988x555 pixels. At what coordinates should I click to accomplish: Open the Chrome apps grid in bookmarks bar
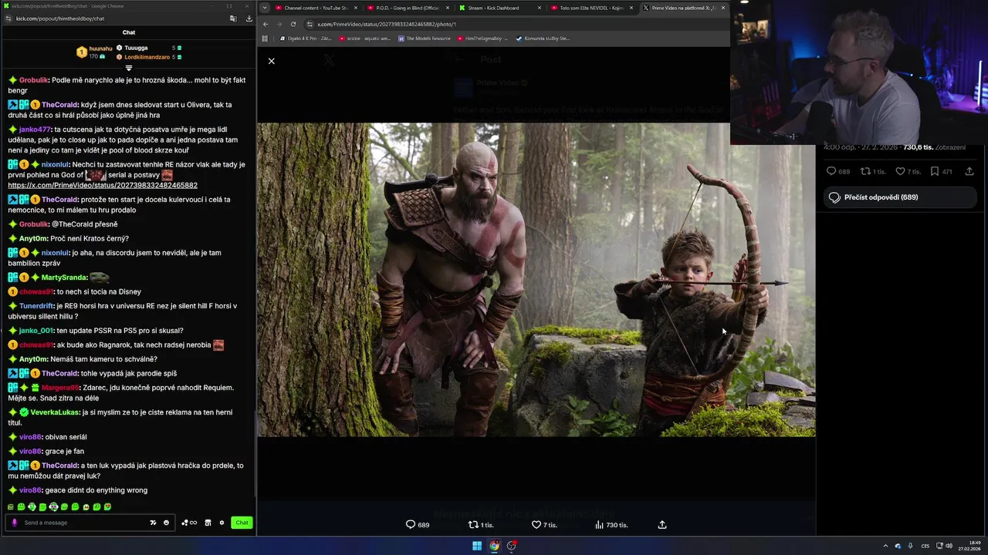pyautogui.click(x=265, y=38)
